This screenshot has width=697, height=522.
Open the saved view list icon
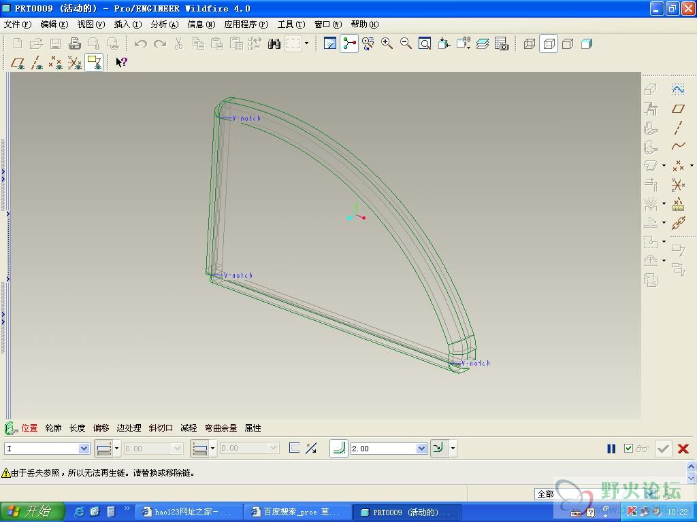click(463, 43)
